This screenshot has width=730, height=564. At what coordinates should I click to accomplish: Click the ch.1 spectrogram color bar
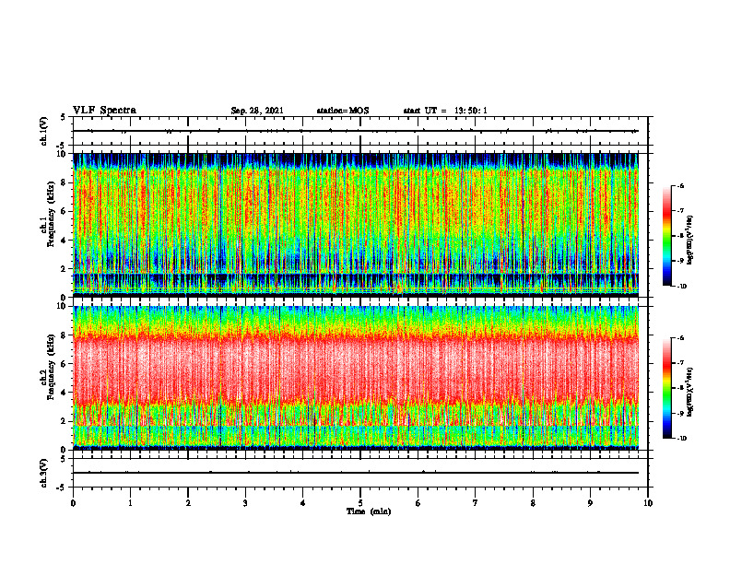click(x=666, y=236)
